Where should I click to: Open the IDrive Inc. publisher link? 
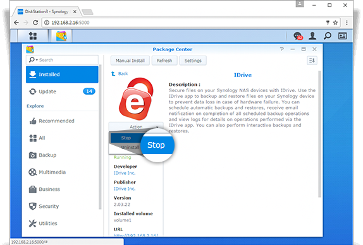[125, 189]
